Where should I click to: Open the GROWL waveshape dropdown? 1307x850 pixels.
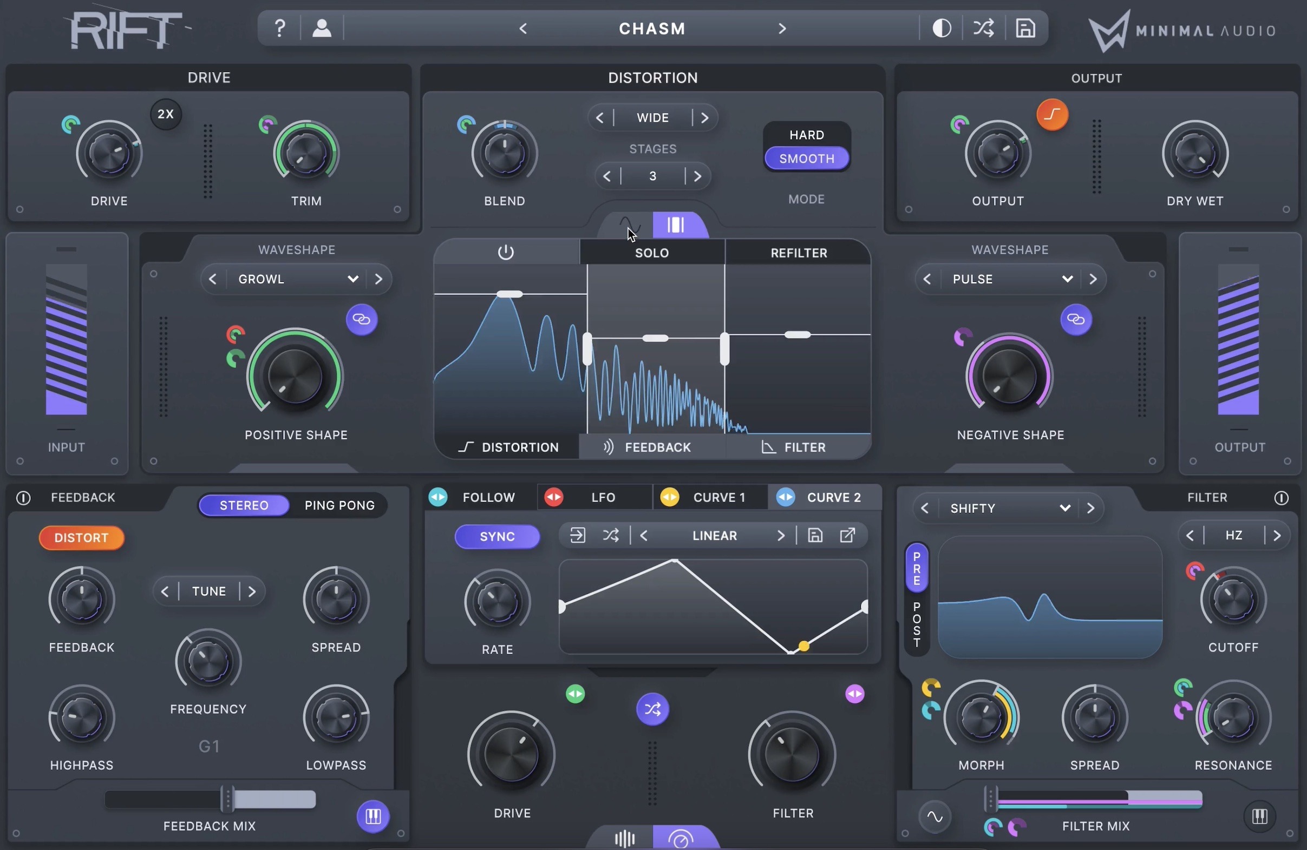pyautogui.click(x=353, y=279)
